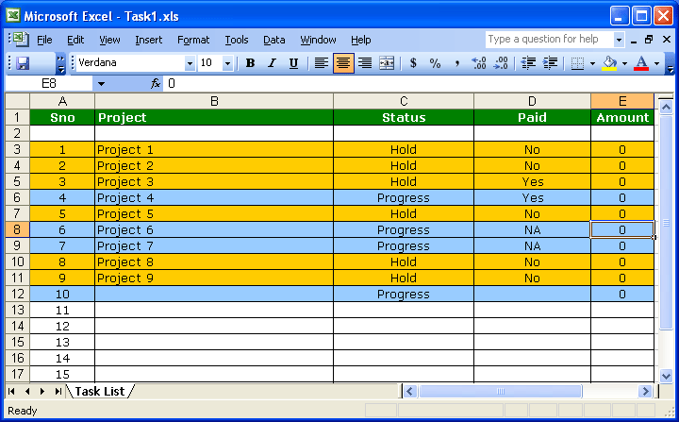This screenshot has width=679, height=422.
Task: Open the Format menu
Action: [193, 40]
